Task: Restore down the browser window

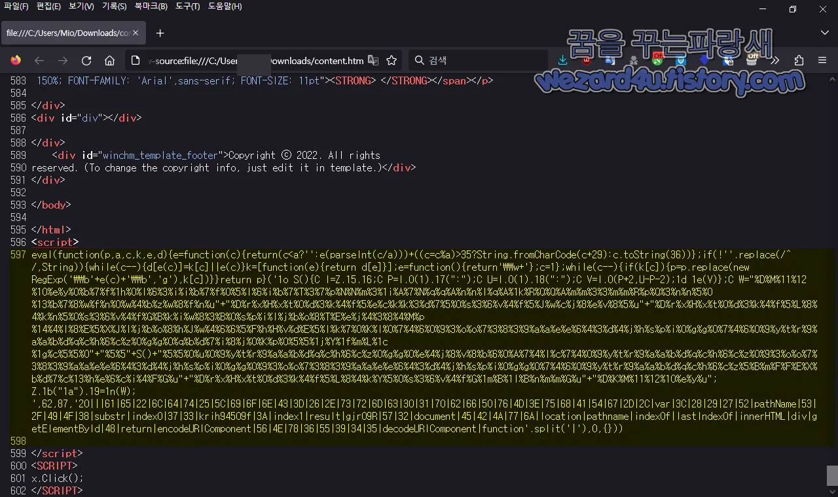Action: tap(793, 9)
